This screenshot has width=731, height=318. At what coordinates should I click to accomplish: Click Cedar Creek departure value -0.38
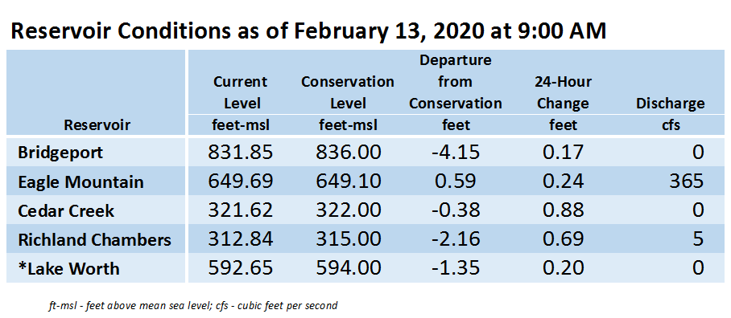(x=455, y=210)
